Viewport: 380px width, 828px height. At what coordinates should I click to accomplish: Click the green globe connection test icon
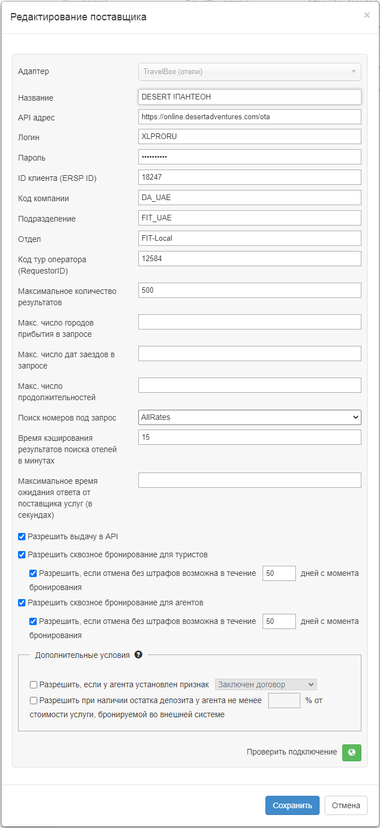click(352, 752)
